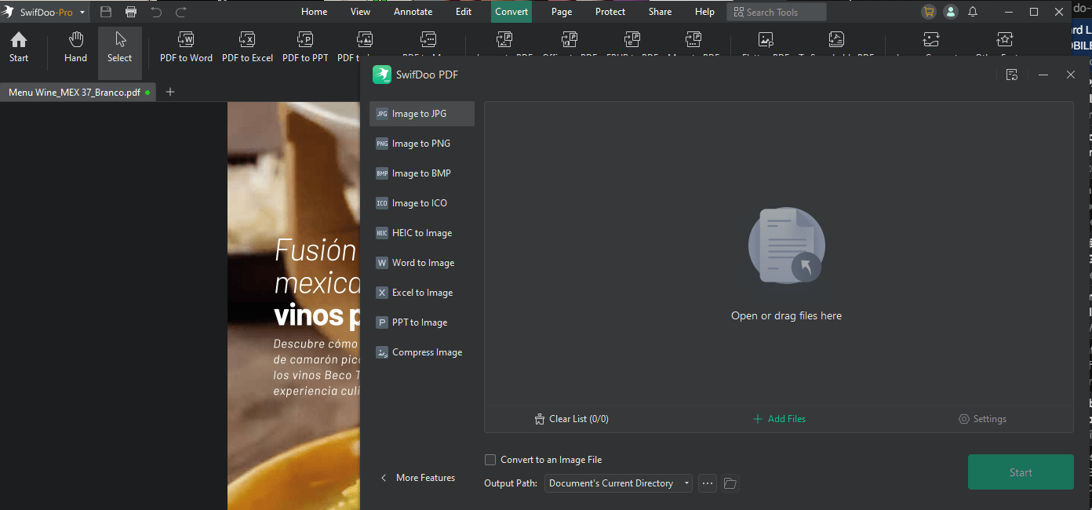The width and height of the screenshot is (1092, 510).
Task: Open the Protect menu tab
Action: [610, 12]
